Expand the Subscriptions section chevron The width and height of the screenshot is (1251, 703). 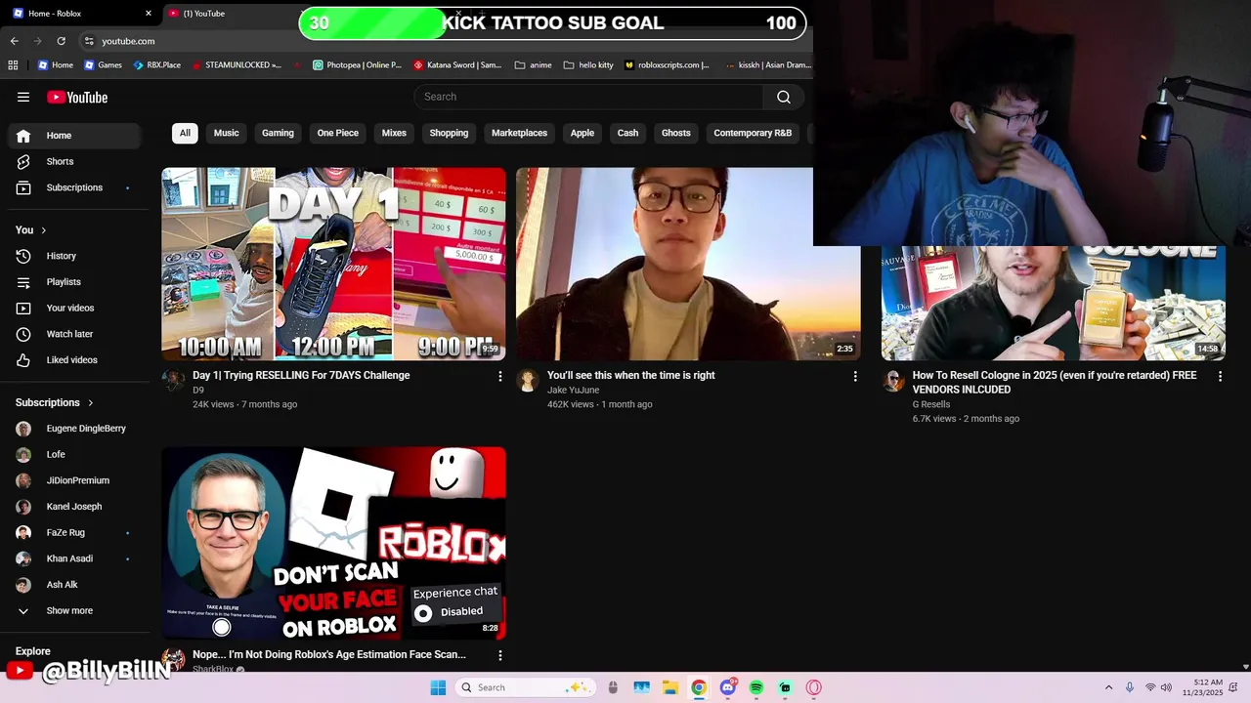coord(91,402)
